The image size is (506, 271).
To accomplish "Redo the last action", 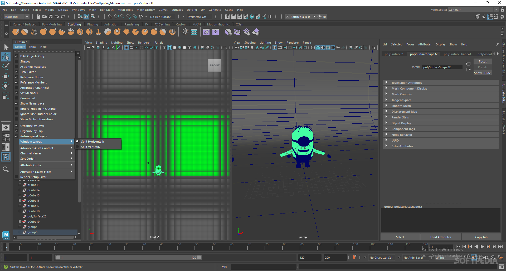I will pos(63,17).
